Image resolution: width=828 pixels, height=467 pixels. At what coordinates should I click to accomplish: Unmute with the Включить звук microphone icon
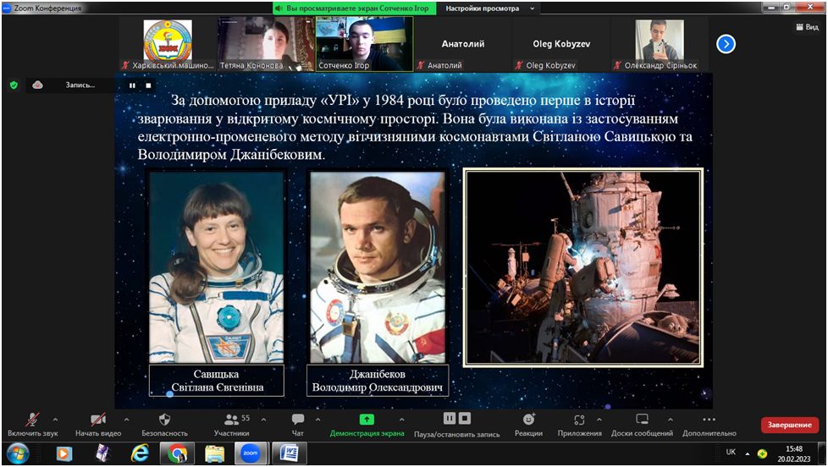point(32,420)
